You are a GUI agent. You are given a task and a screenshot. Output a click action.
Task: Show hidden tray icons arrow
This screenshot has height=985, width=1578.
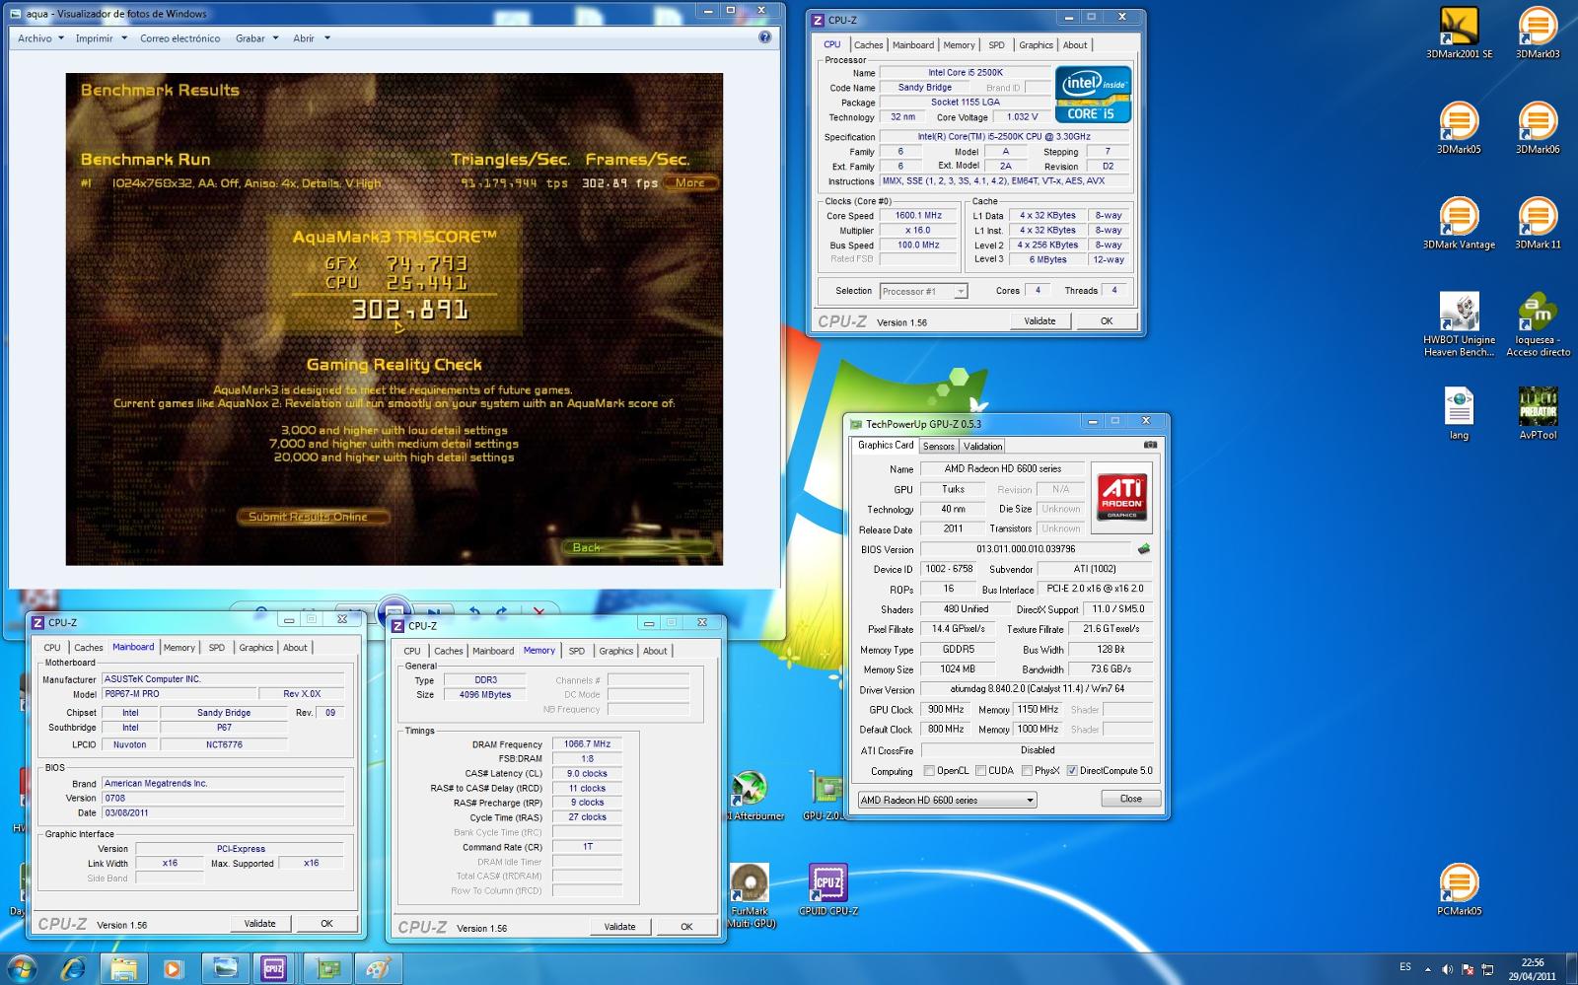tap(1427, 969)
